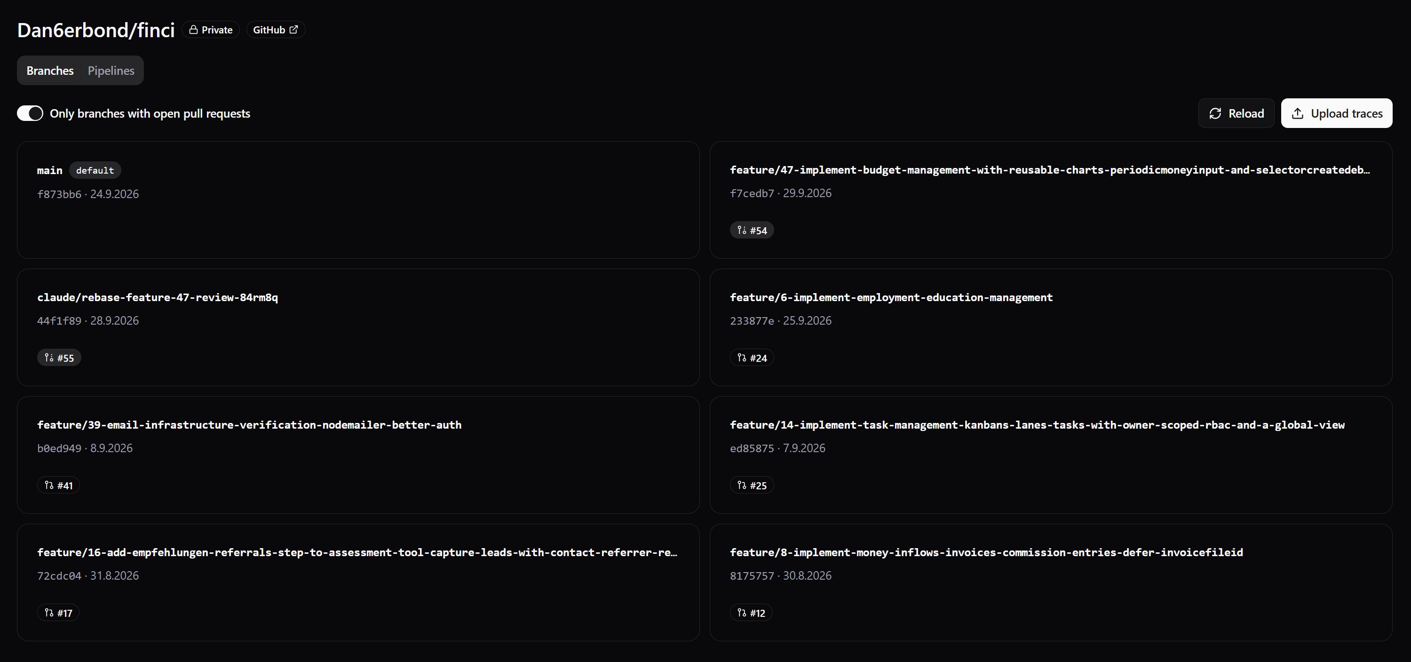This screenshot has width=1411, height=662.
Task: Click commit ed85875 · 7.9.2026 text
Action: (x=777, y=448)
